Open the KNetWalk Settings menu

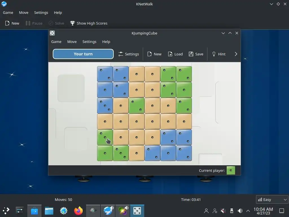click(41, 12)
